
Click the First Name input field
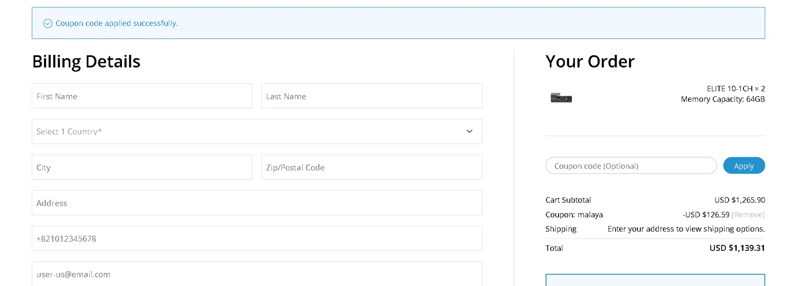[142, 96]
